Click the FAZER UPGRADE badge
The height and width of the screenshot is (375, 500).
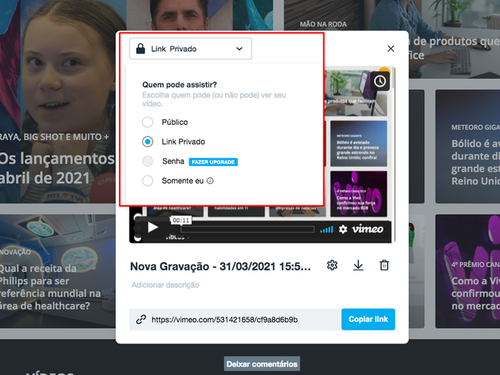tap(213, 162)
